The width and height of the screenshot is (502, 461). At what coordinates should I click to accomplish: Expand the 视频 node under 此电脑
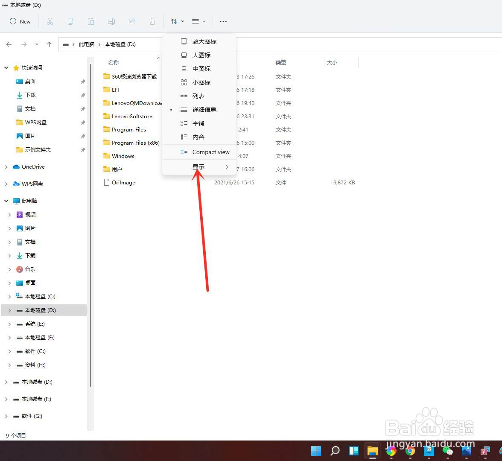9,214
